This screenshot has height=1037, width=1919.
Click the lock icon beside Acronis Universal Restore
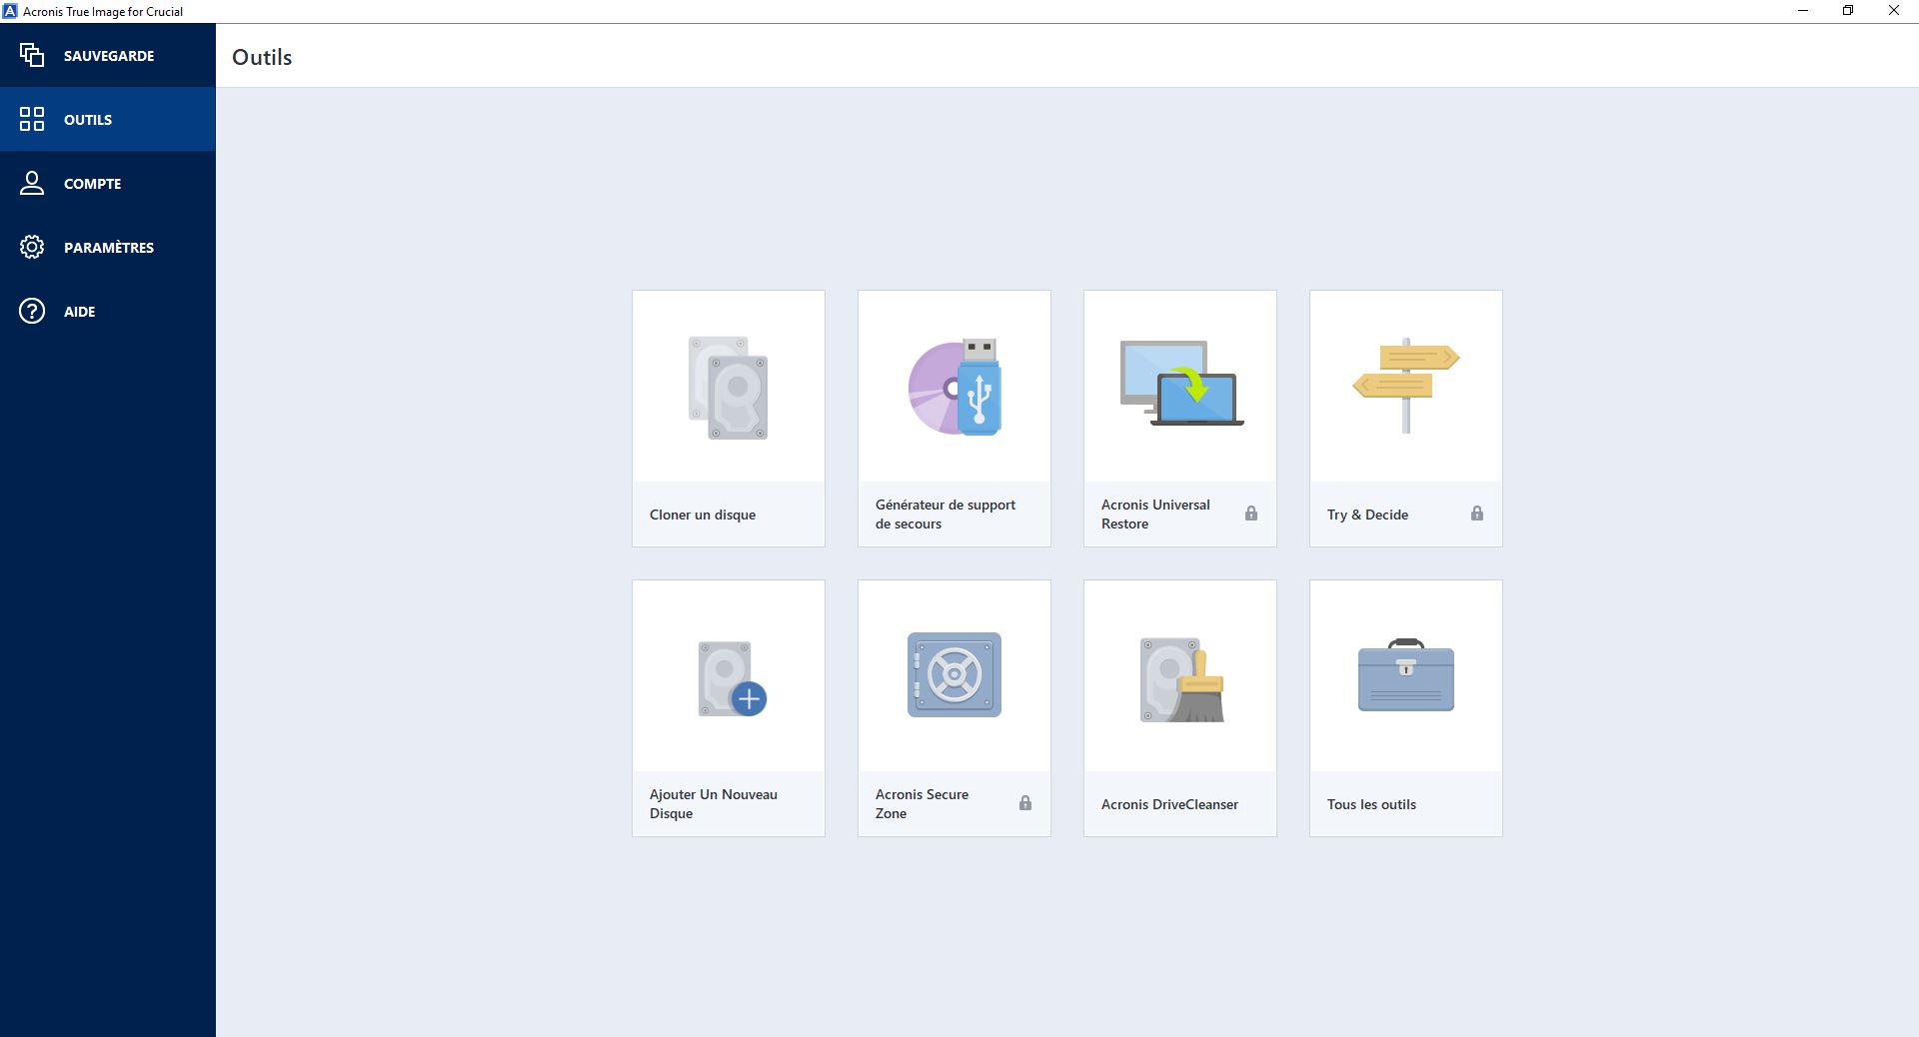tap(1251, 514)
